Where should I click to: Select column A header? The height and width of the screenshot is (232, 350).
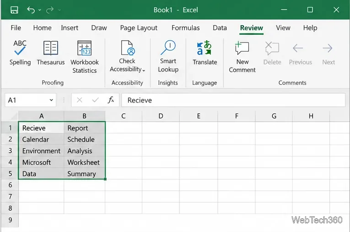click(x=41, y=116)
